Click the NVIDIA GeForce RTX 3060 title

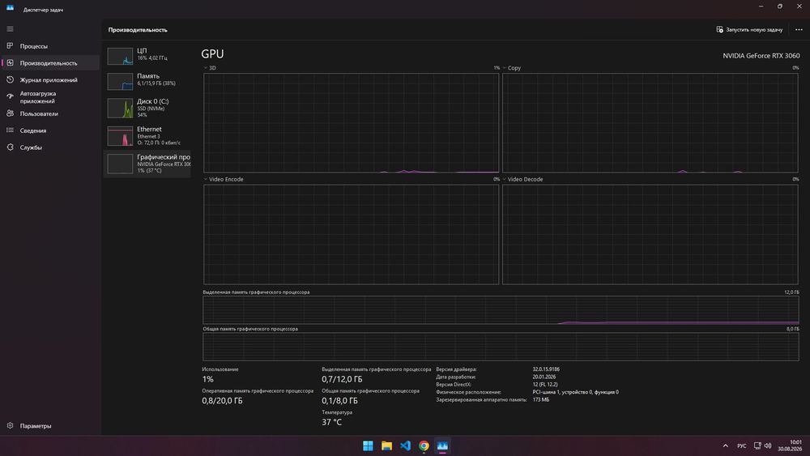coord(761,56)
